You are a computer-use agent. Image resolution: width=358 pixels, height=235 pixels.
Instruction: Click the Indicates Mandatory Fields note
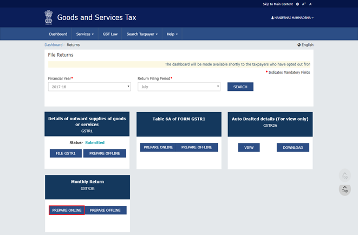(x=288, y=73)
